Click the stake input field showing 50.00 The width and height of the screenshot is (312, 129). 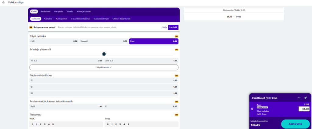[303, 109]
